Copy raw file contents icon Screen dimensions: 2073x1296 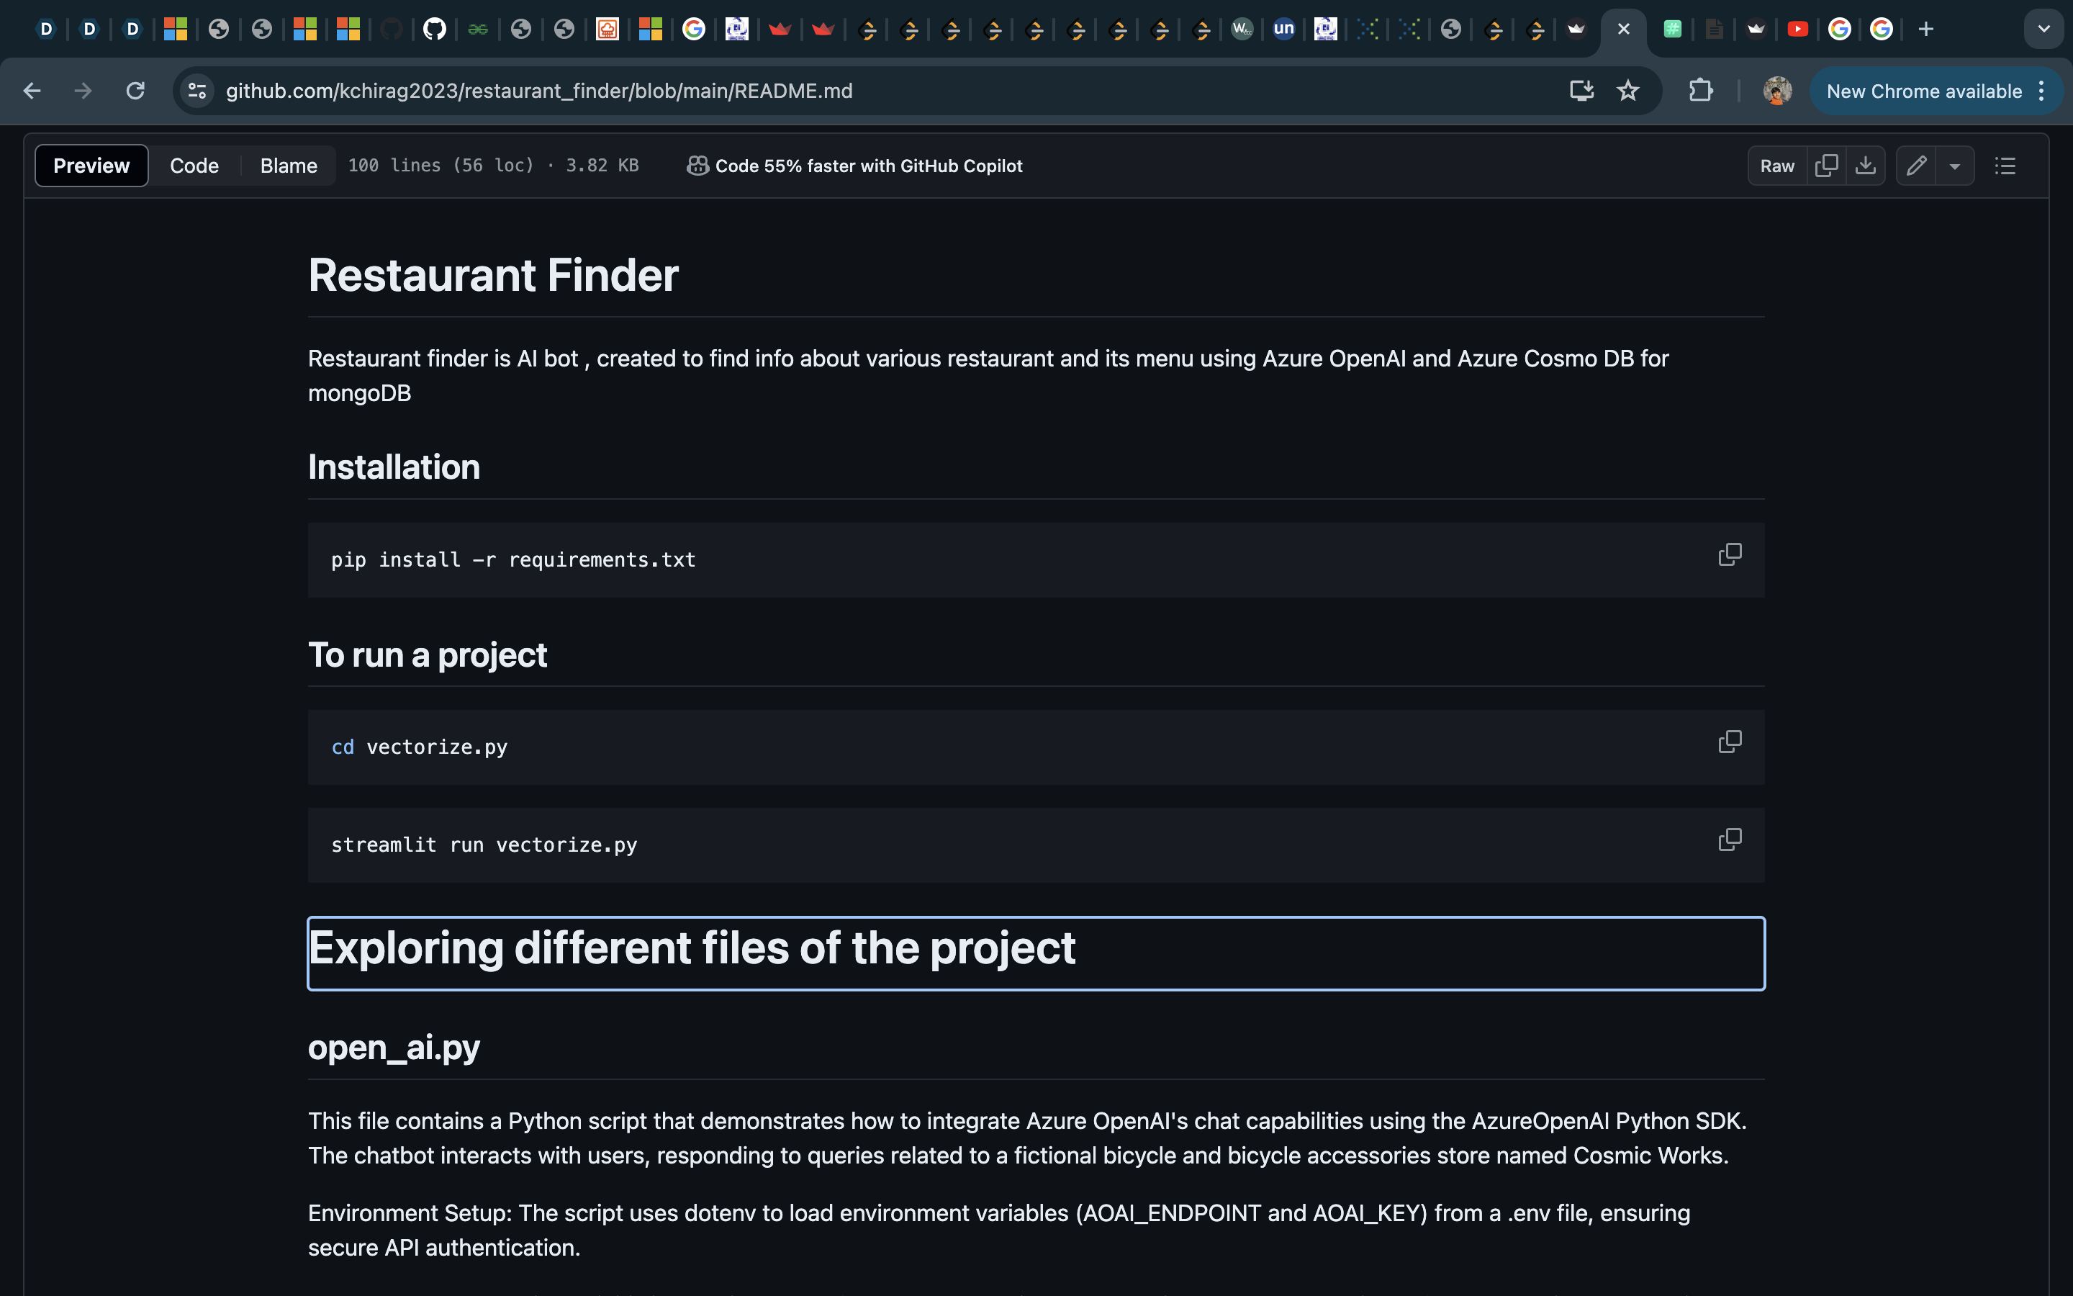click(x=1826, y=166)
